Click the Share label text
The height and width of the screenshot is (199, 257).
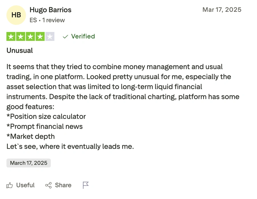(63, 185)
